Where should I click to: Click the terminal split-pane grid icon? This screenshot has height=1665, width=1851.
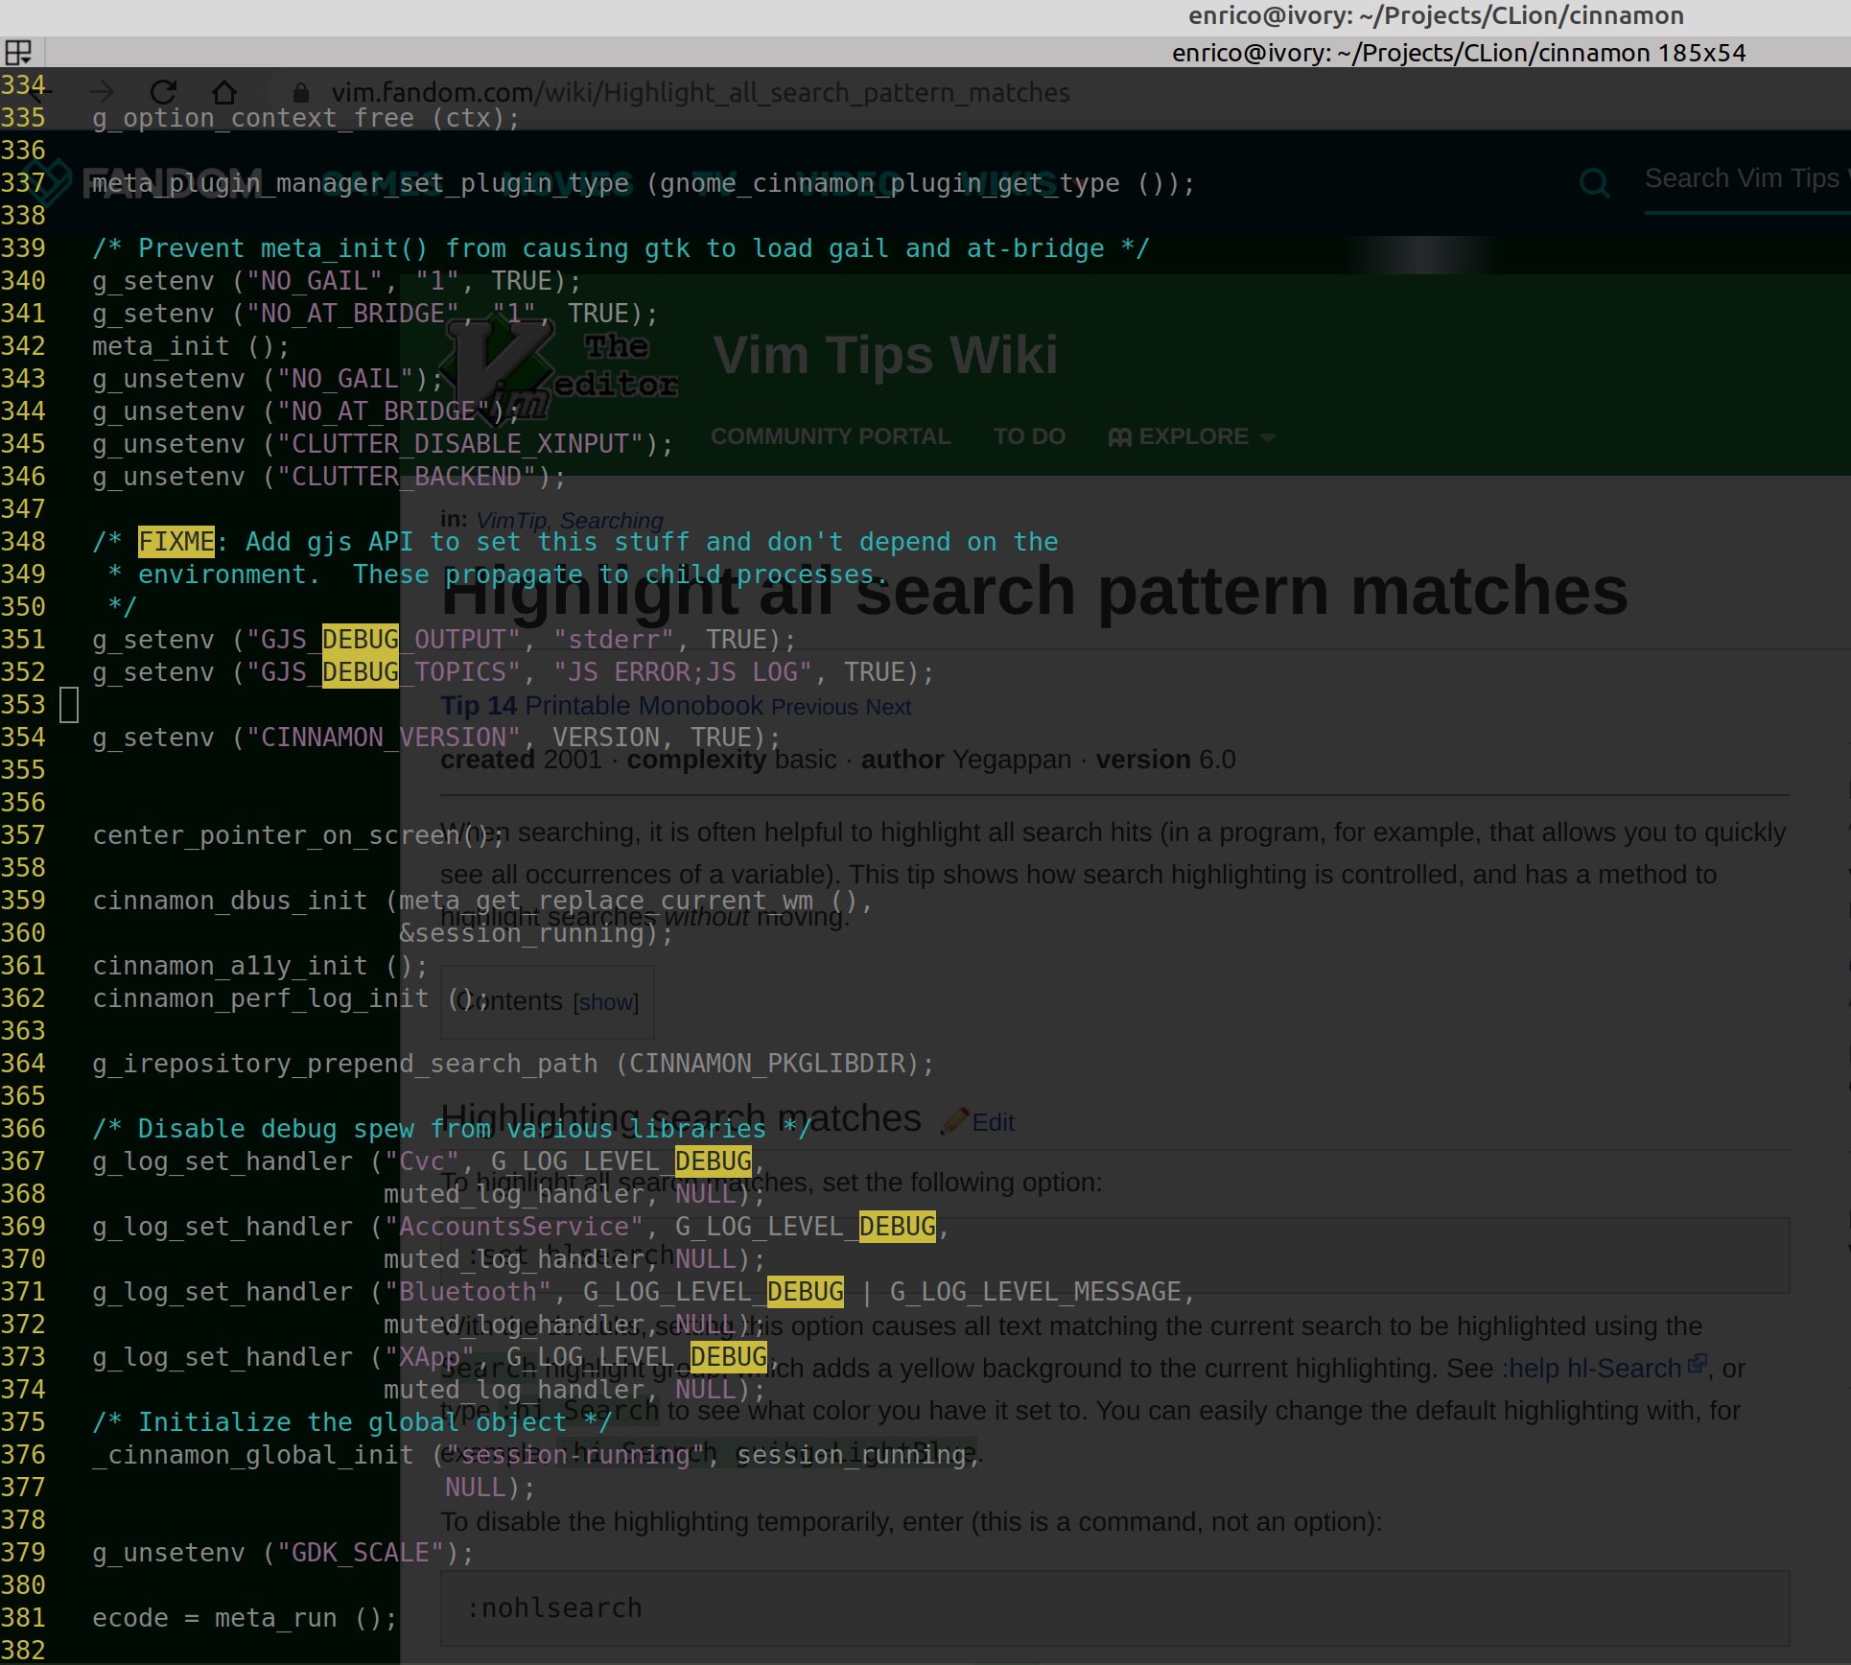(18, 52)
